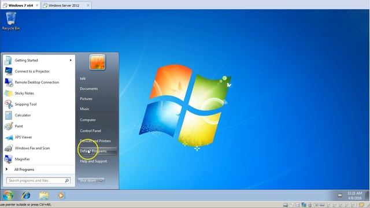The image size is (370, 208).
Task: Click the Search programs and files box
Action: point(38,181)
